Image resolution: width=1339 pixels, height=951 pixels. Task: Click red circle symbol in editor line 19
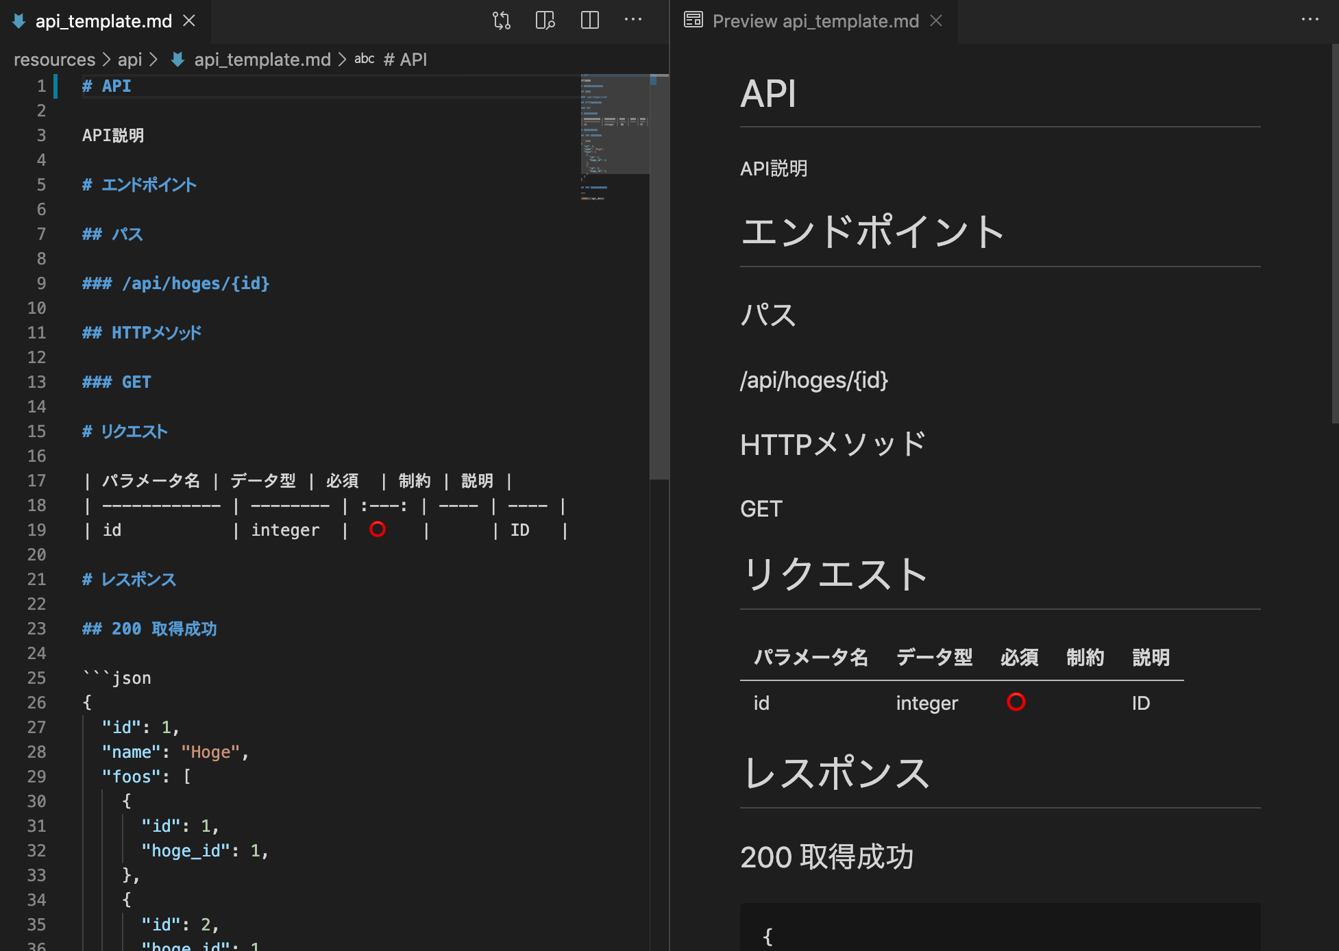pos(378,529)
